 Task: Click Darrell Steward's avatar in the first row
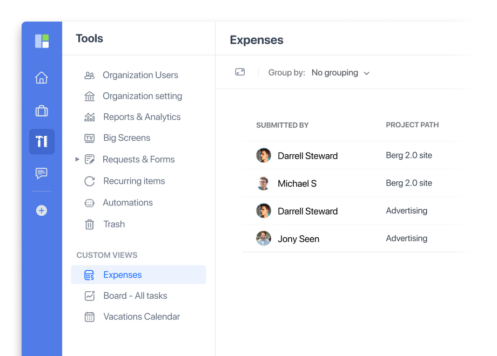pos(264,155)
